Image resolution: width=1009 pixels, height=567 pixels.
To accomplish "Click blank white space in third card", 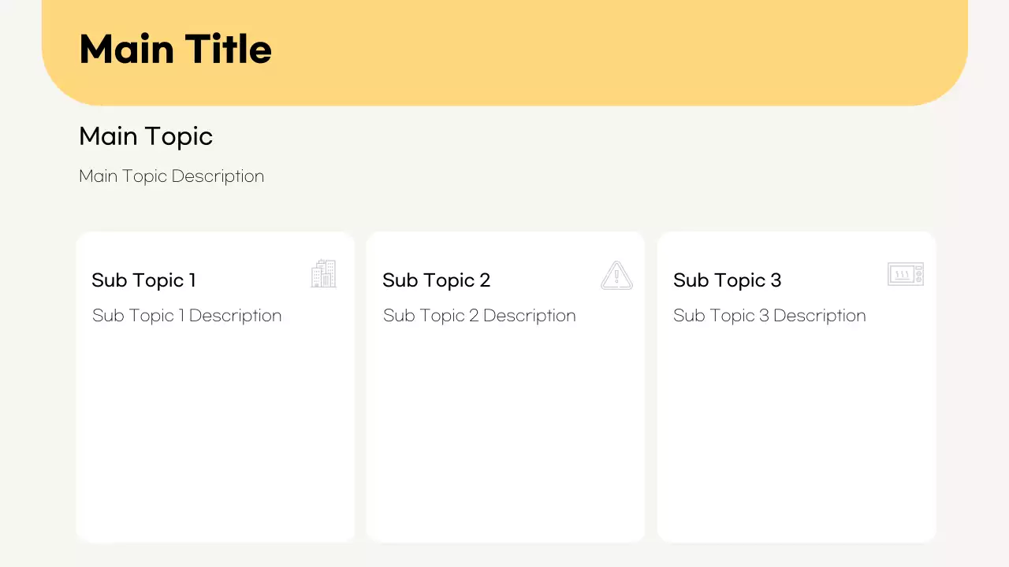I will point(796,433).
